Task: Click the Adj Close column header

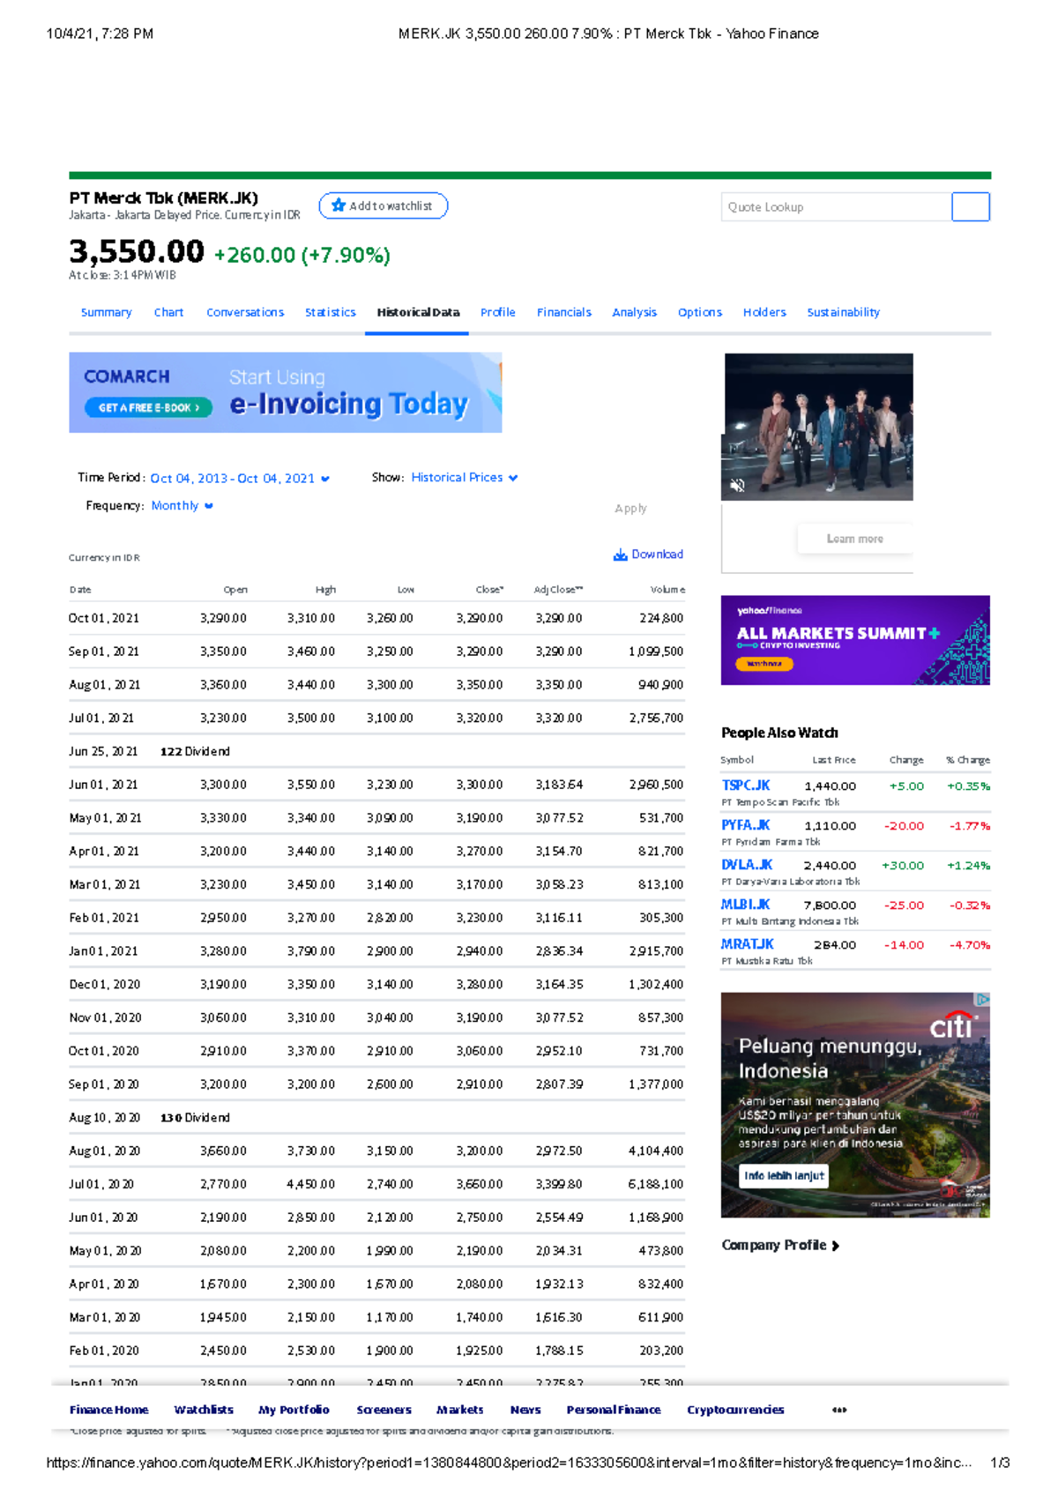Action: point(558,589)
